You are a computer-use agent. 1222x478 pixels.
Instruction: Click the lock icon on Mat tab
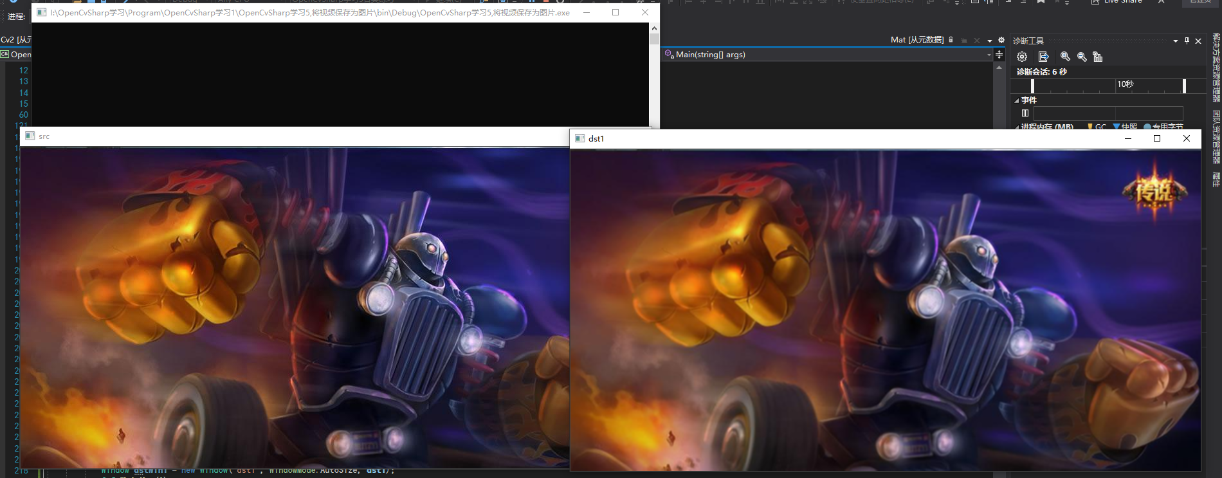pyautogui.click(x=951, y=40)
